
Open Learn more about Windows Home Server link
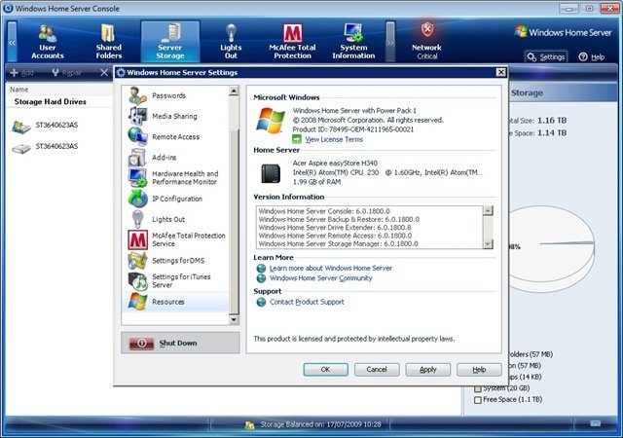point(331,269)
